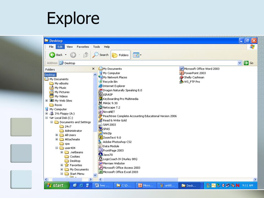The image size is (264, 198).
Task: Select My Music in the folder tree
Action: click(58, 88)
